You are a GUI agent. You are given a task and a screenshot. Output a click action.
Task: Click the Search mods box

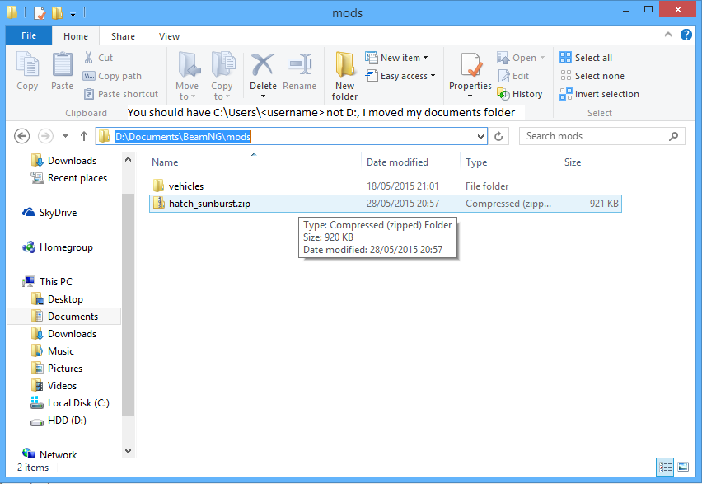(x=601, y=136)
